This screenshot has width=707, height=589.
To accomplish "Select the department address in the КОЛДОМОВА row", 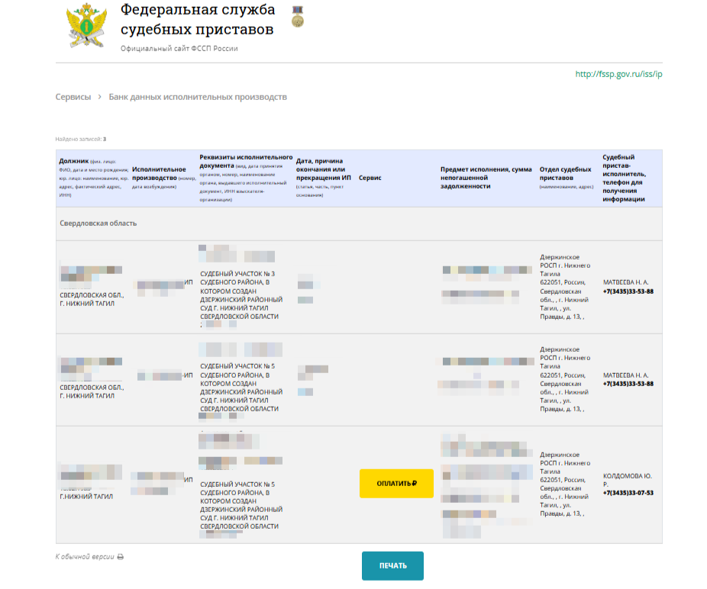I will (564, 484).
